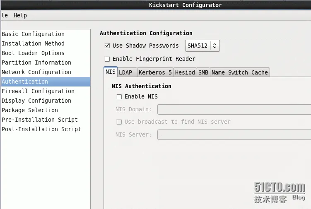Select the Hesiod tab
Screen dimensions: 311x209
pos(185,72)
